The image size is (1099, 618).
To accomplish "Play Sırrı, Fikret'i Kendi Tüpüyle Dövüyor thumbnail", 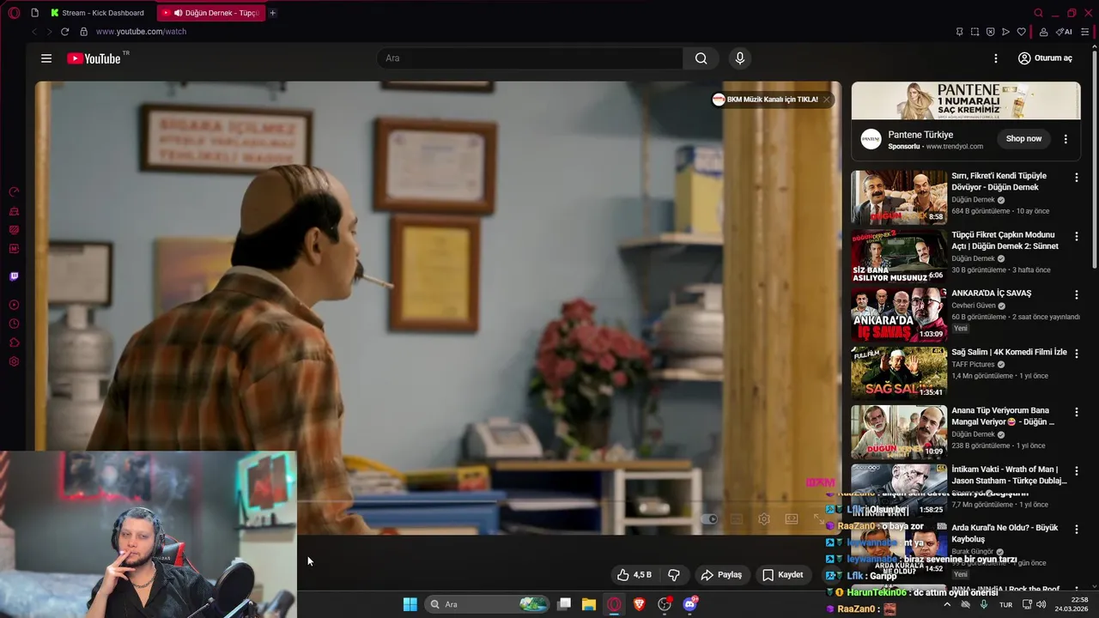I will [899, 197].
